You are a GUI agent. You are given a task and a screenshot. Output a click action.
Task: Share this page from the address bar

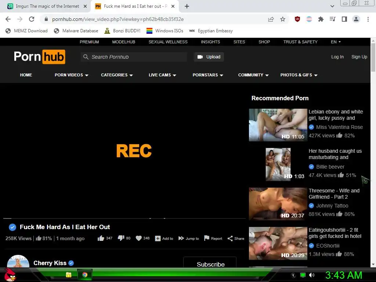coord(271,19)
